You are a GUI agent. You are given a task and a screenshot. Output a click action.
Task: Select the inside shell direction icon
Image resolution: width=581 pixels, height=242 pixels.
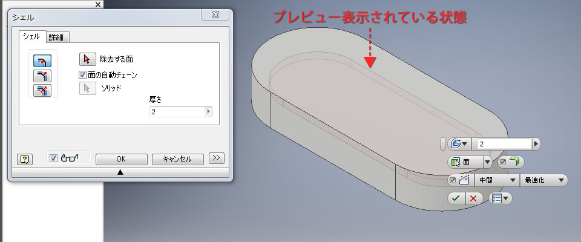(42, 60)
